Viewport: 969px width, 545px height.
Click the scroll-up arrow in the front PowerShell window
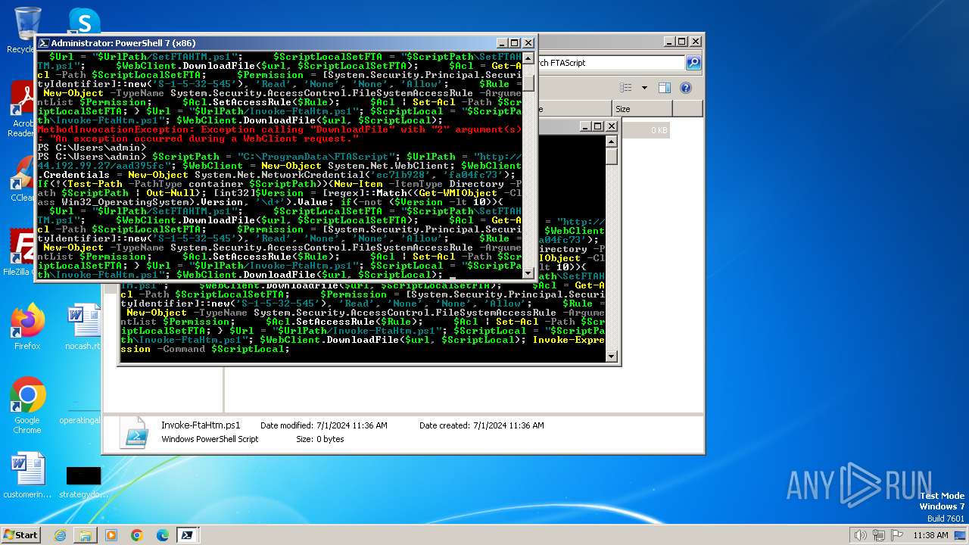click(x=528, y=58)
